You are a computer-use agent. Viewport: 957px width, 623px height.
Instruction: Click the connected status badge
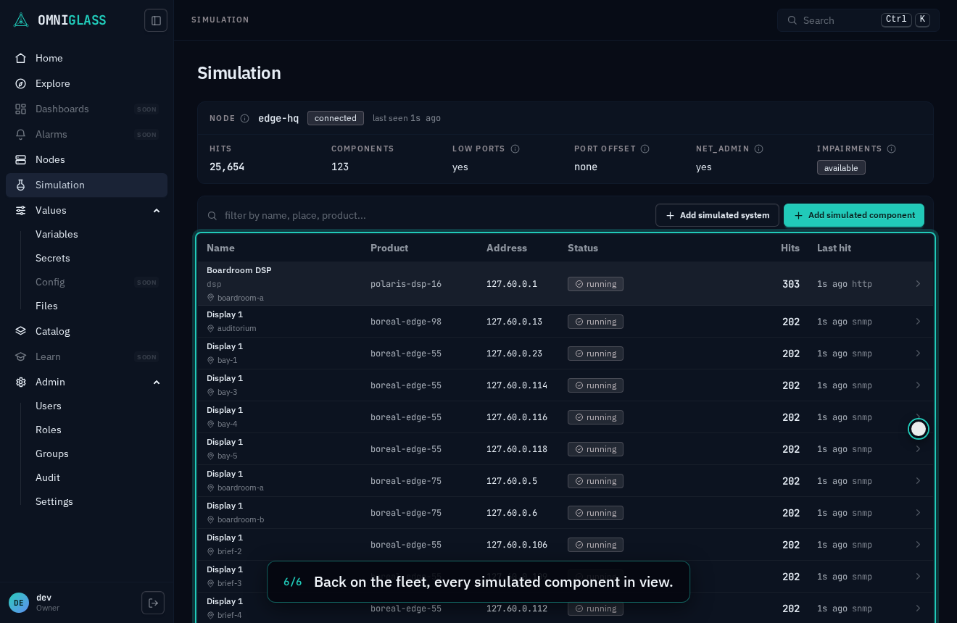[336, 118]
